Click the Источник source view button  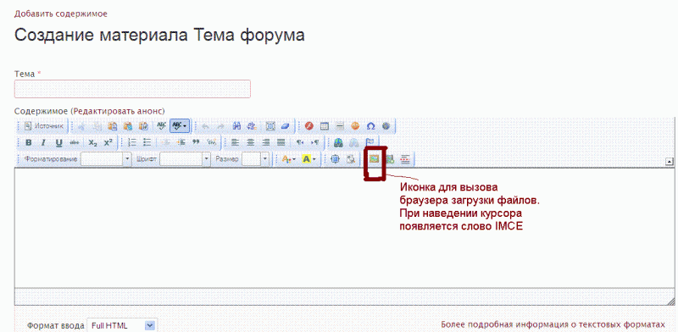coord(45,126)
